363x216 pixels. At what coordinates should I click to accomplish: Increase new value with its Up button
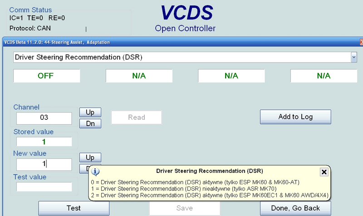click(x=90, y=157)
